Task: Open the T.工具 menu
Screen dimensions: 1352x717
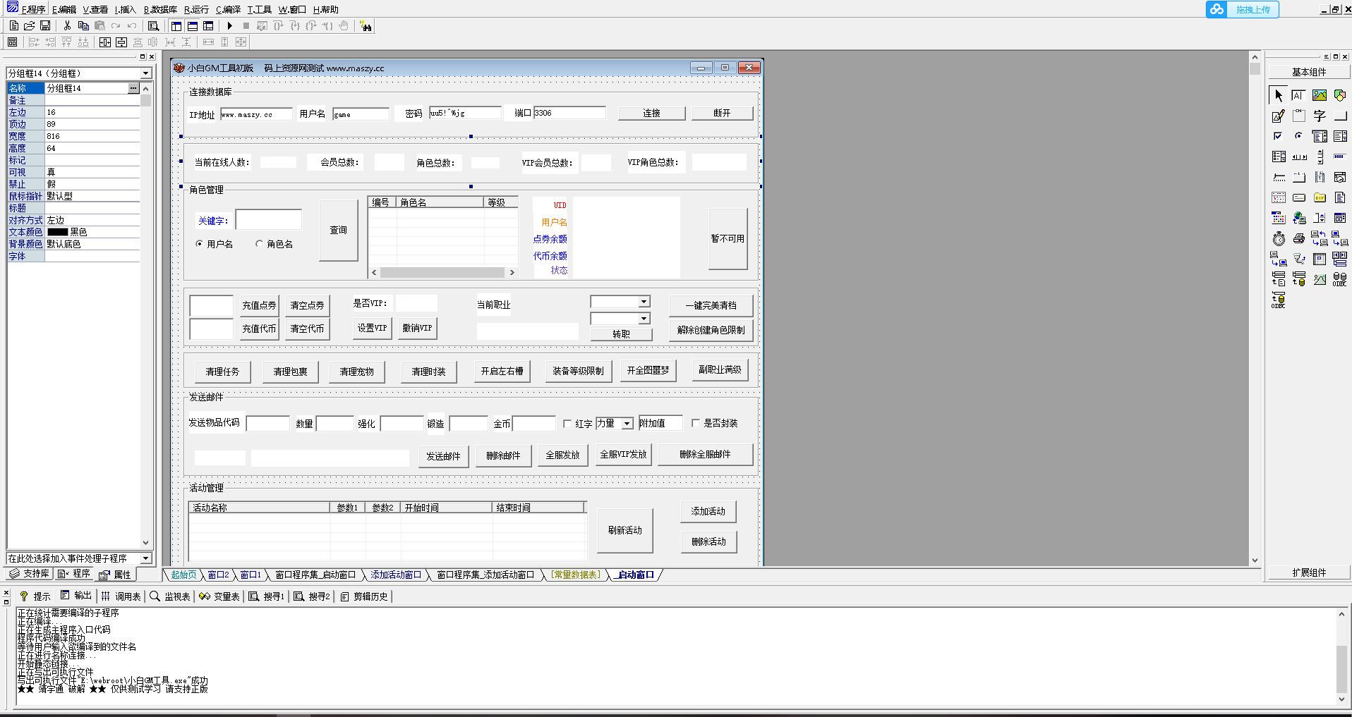Action: (x=259, y=9)
